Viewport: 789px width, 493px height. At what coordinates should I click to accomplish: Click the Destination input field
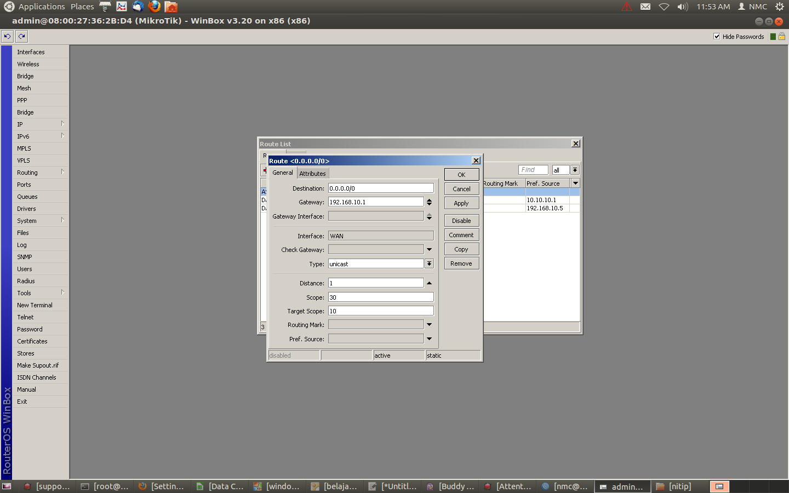(x=381, y=188)
